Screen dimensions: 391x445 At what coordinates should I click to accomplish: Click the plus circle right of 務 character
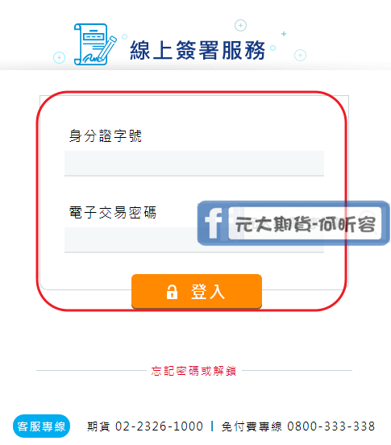300,55
